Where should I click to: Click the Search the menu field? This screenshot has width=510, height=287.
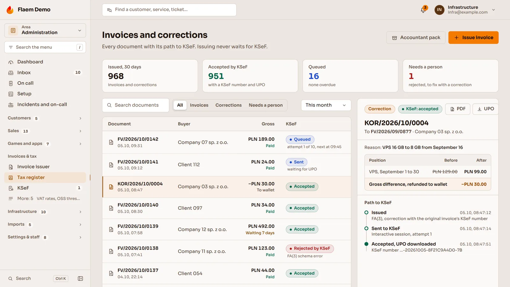(45, 47)
